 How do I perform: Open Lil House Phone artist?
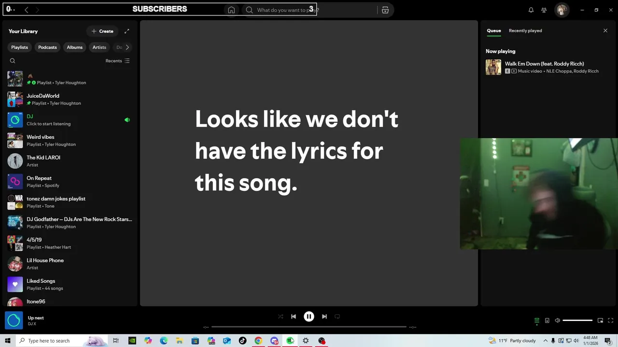pyautogui.click(x=70, y=264)
